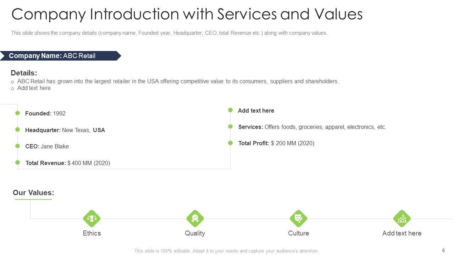
Task: Select the Quality badge checkmark icon
Action: tap(195, 219)
